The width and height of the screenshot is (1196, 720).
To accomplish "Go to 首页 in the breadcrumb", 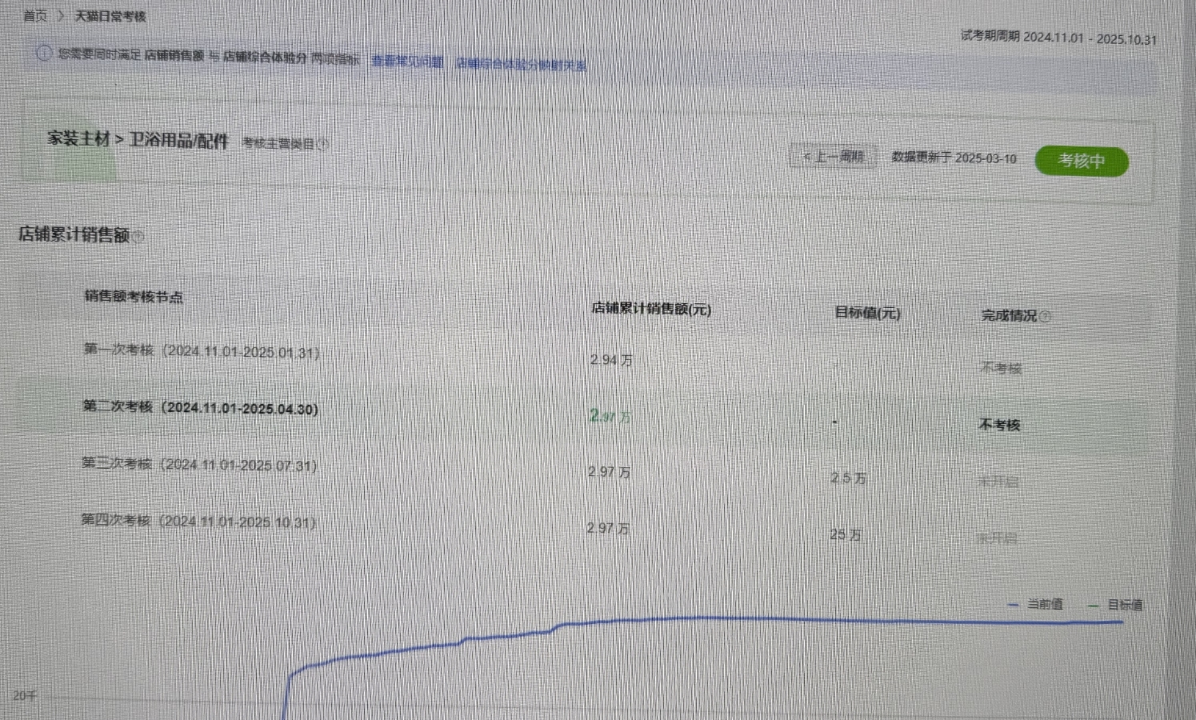I will (x=34, y=16).
